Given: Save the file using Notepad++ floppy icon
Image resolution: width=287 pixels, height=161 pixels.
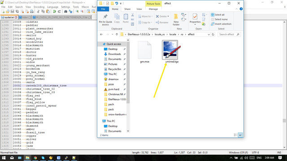Looking at the screenshot, I should point(12,12).
